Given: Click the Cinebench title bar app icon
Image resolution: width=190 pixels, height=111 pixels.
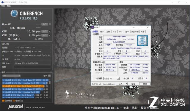Looking at the screenshot, I should tap(2, 2).
